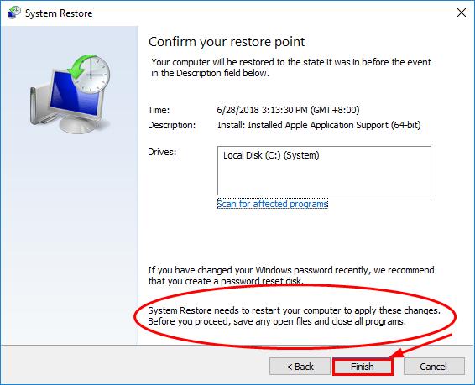The image size is (475, 385).
Task: Click the System Restore window title text
Action: [x=59, y=13]
